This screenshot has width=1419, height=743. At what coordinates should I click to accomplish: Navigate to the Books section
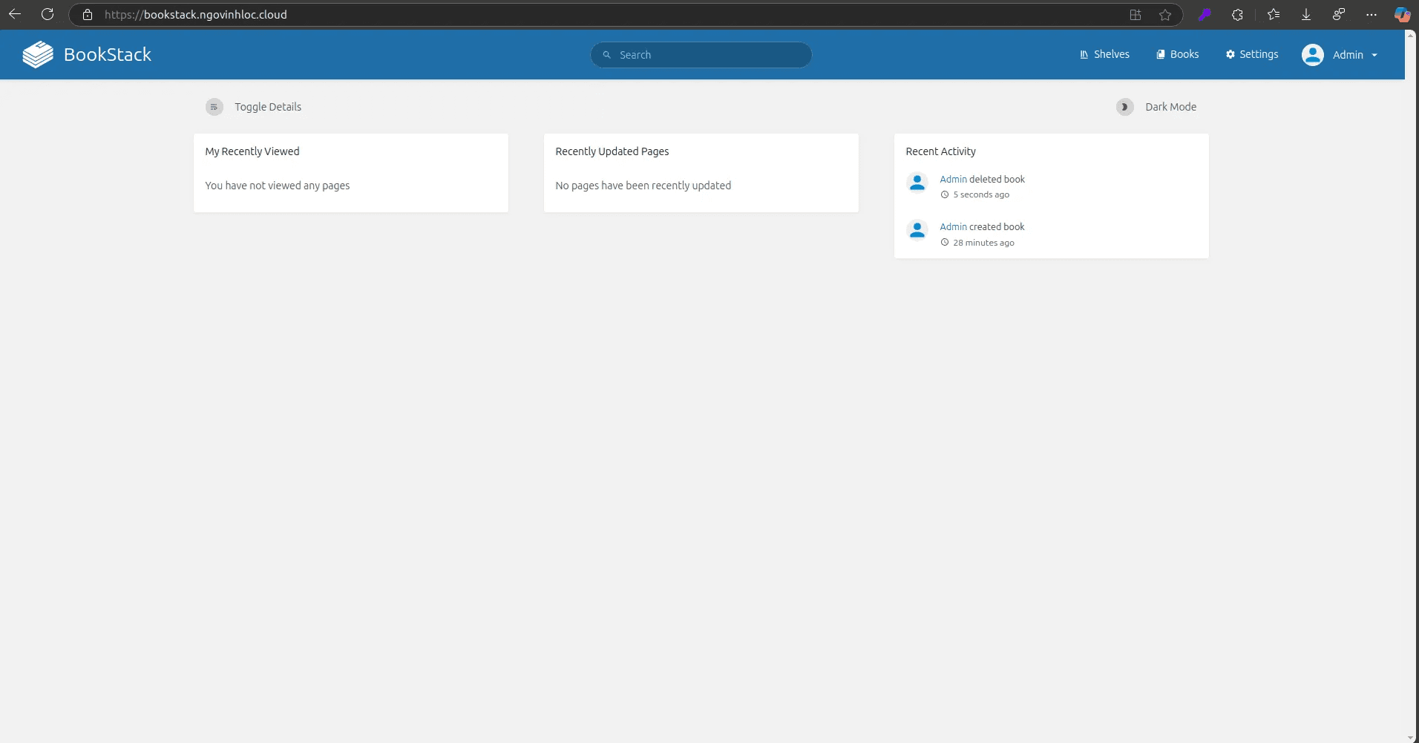(1183, 53)
